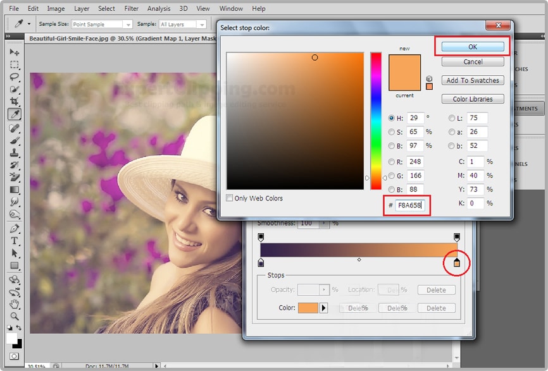This screenshot has width=548, height=371.
Task: Open the Sample All Layers dropdown
Action: [182, 25]
